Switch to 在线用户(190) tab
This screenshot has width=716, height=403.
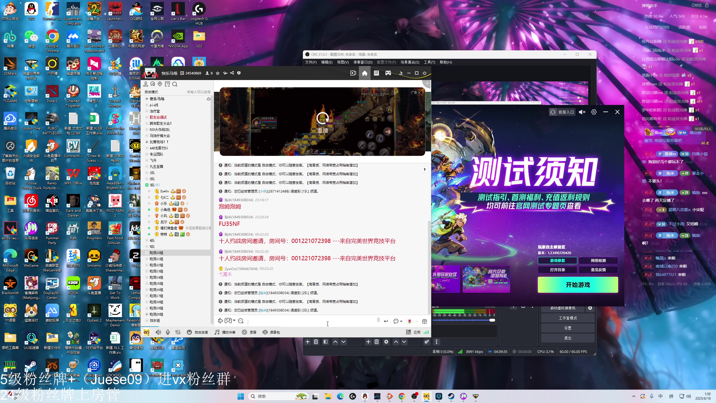(657, 27)
